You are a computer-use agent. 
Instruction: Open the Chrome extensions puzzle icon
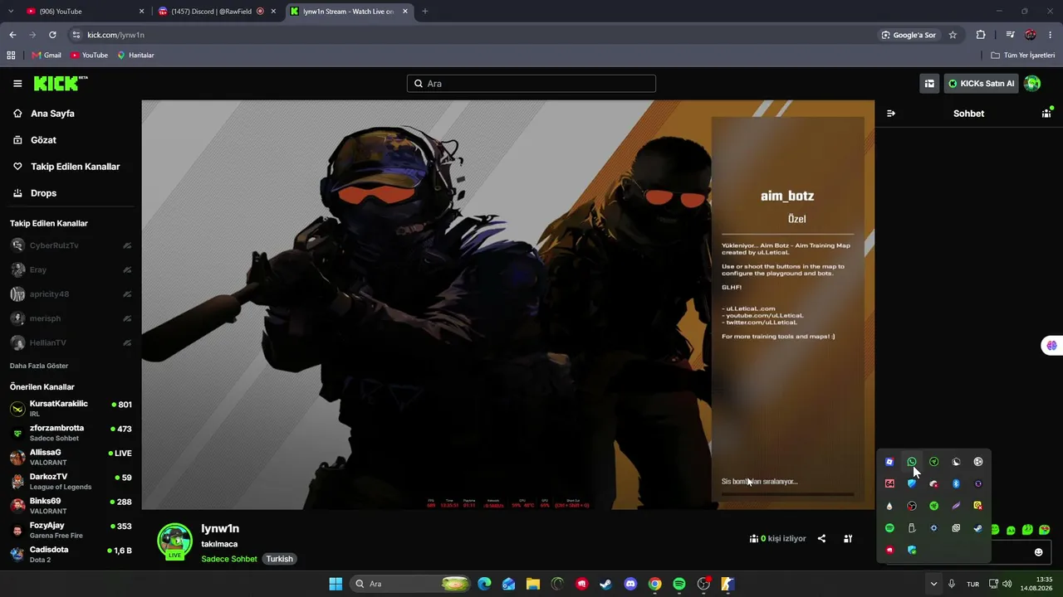click(981, 35)
